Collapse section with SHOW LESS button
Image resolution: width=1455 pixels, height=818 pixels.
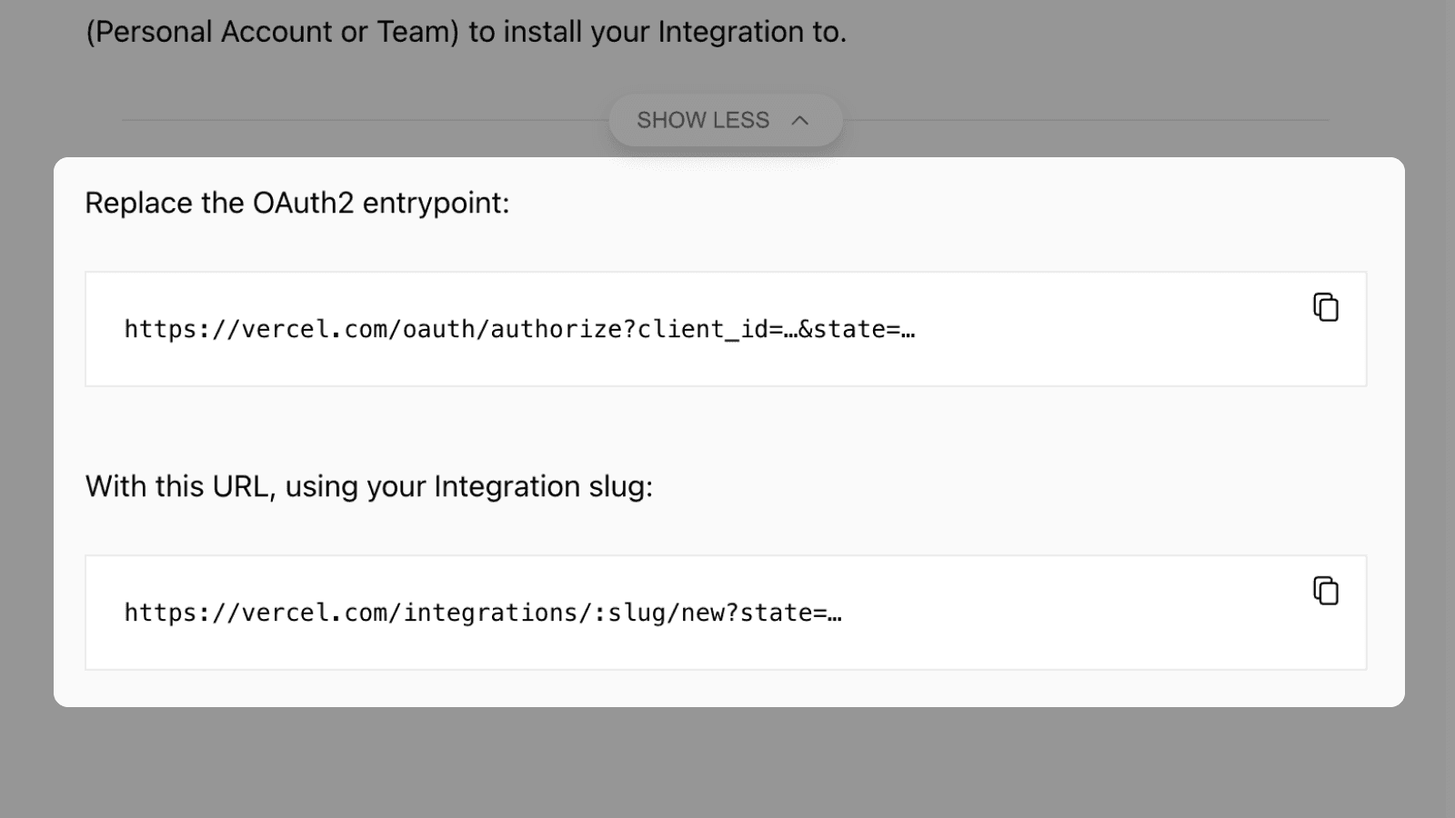(725, 120)
